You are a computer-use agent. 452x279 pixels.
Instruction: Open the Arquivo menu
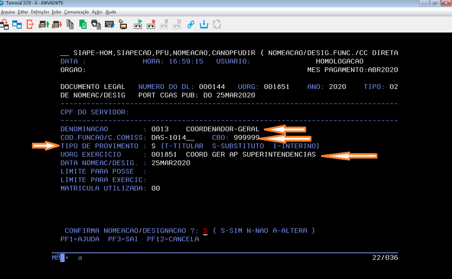[x=8, y=12]
